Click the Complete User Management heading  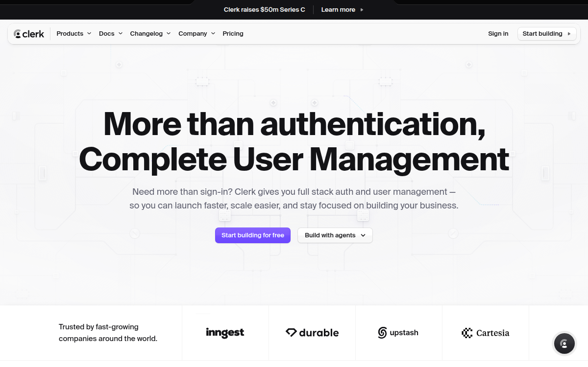(294, 159)
